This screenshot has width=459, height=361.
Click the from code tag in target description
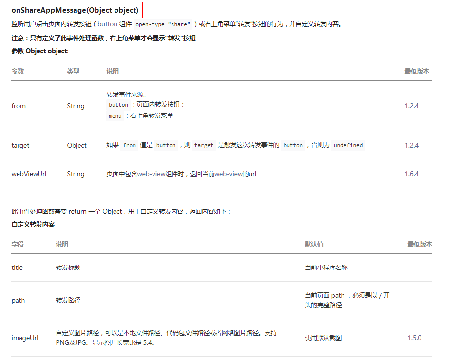click(129, 145)
